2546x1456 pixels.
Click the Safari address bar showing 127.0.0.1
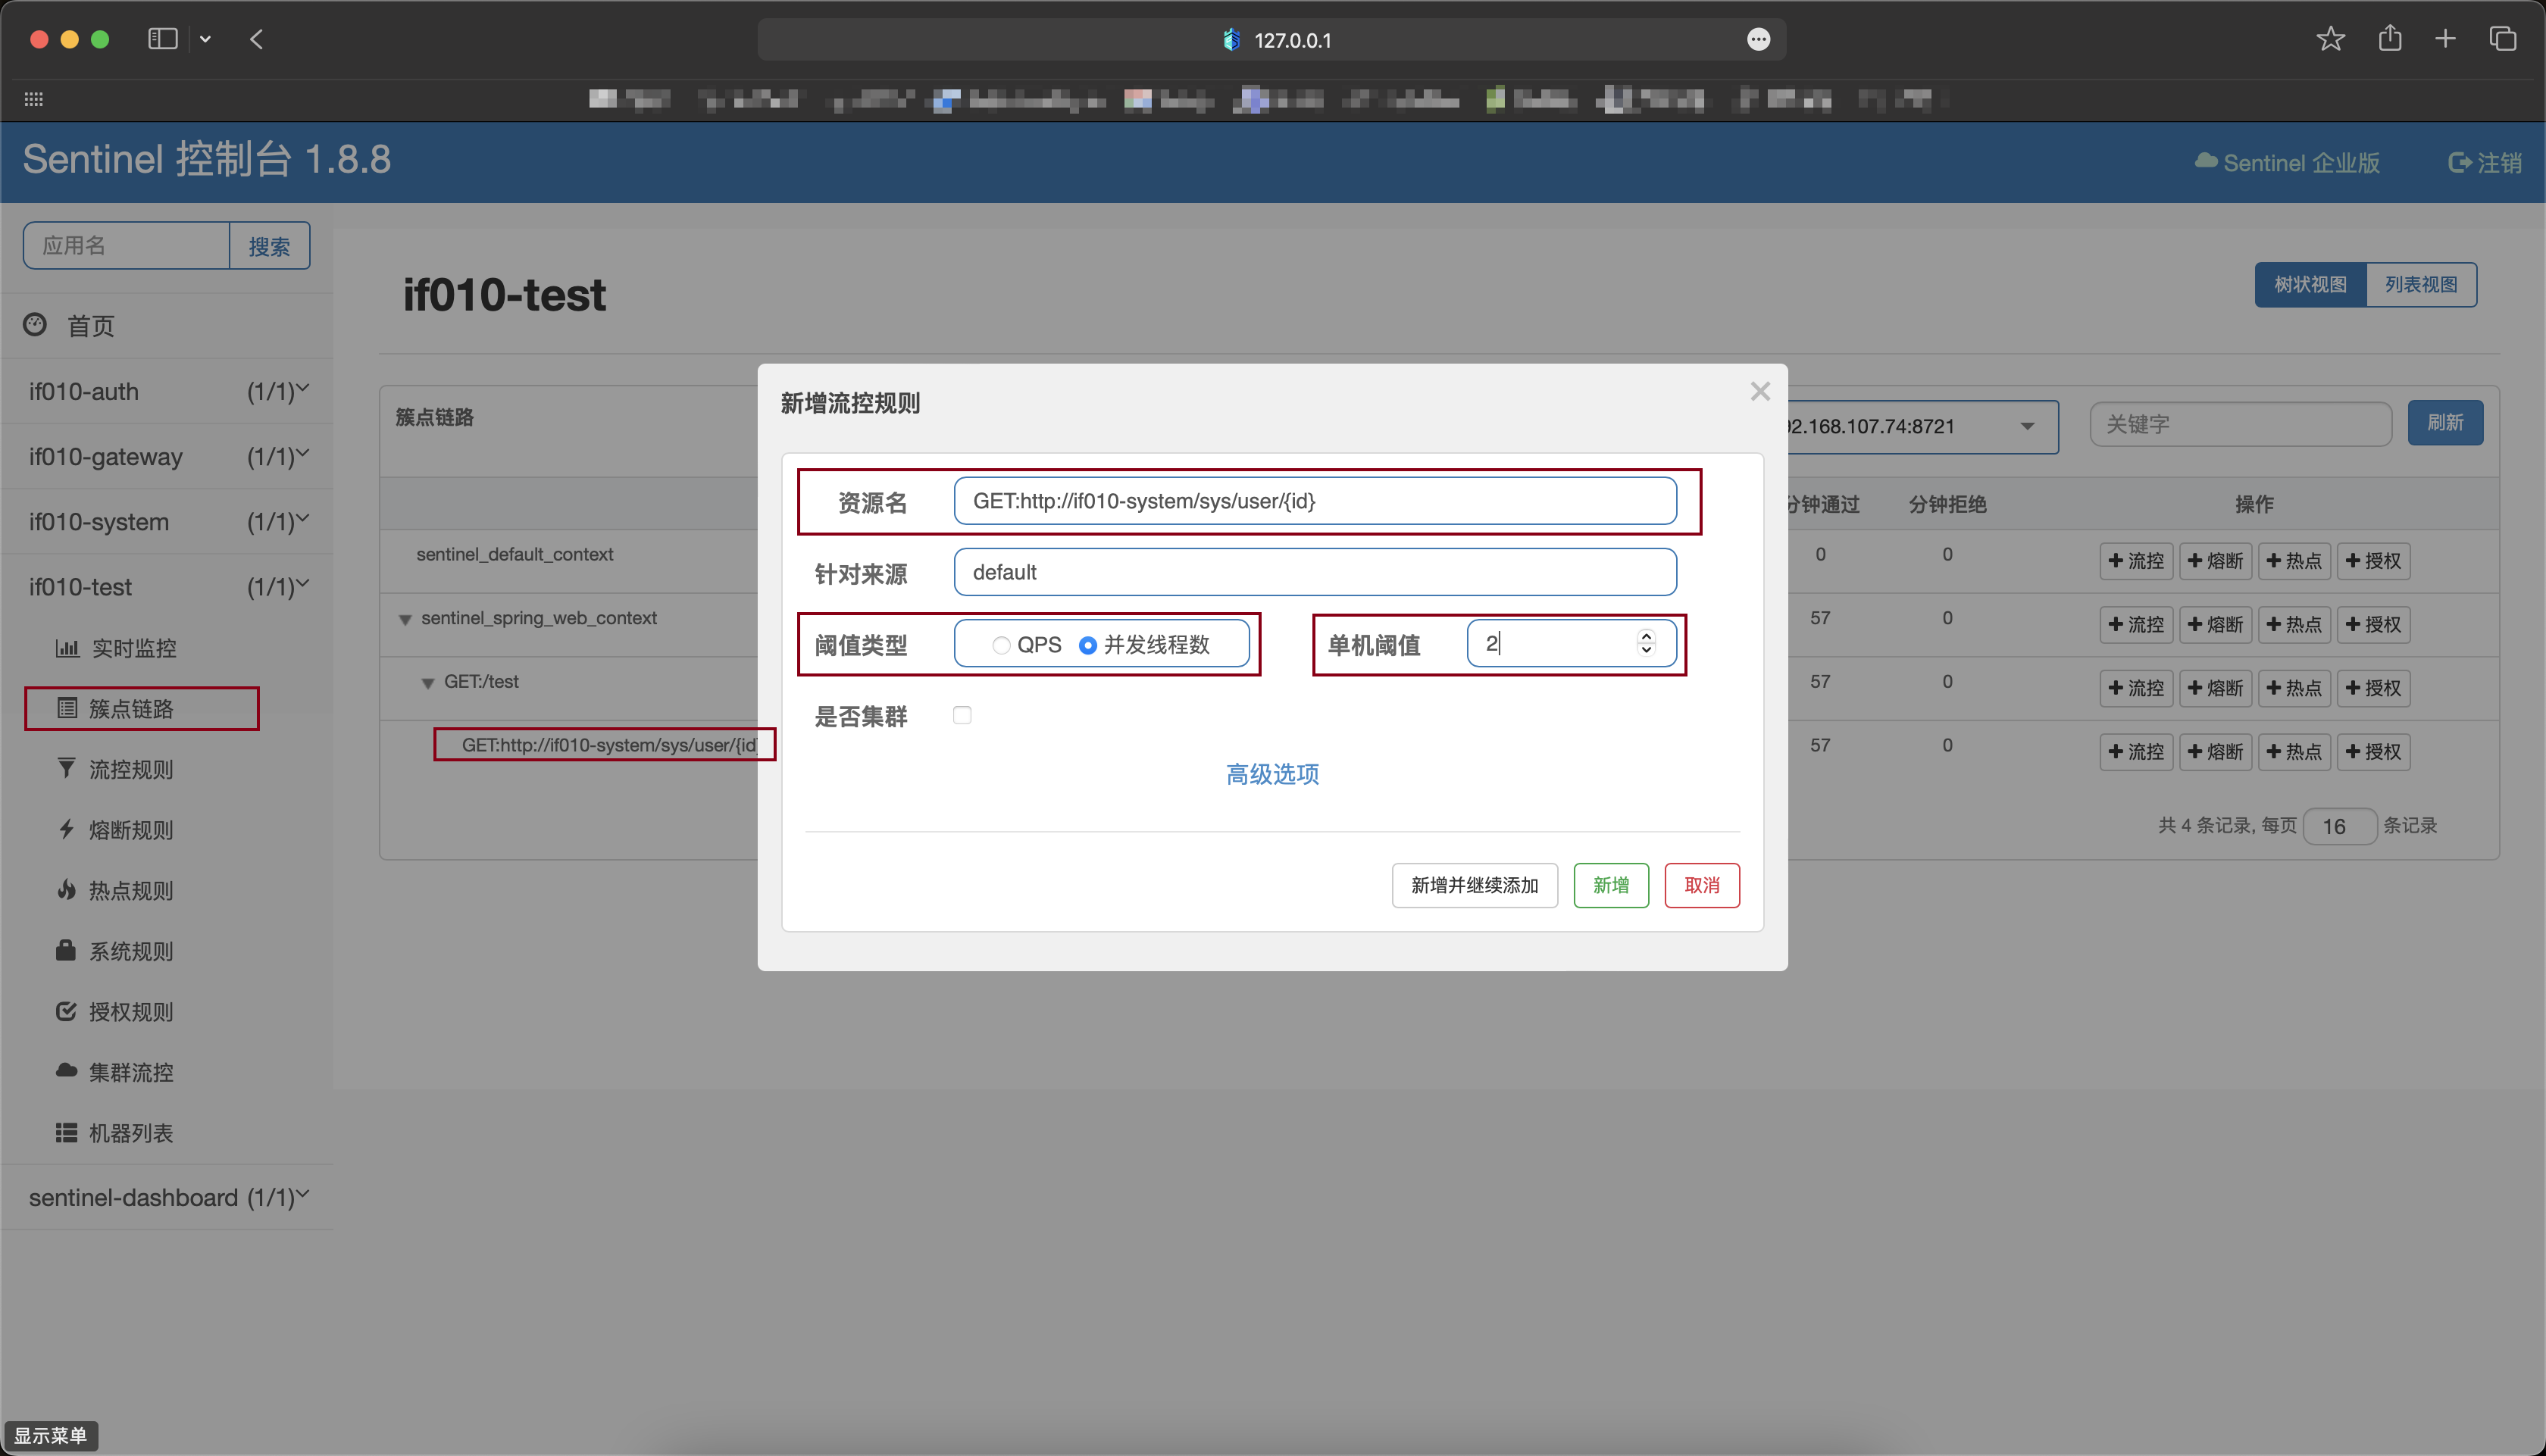pyautogui.click(x=1272, y=39)
